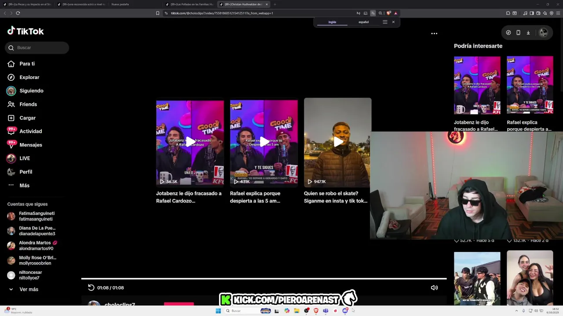This screenshot has width=563, height=316.
Task: Open title link Jotabenz le dijo fracasado a Rafael Cardozo
Action: click(x=189, y=197)
